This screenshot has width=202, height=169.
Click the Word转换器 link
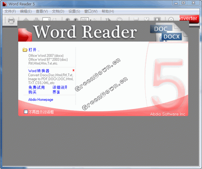(39, 71)
